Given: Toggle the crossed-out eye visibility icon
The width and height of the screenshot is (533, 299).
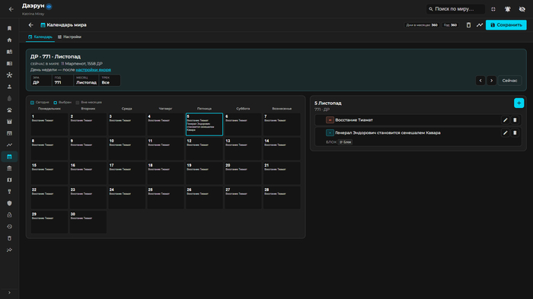Looking at the screenshot, I should [522, 9].
